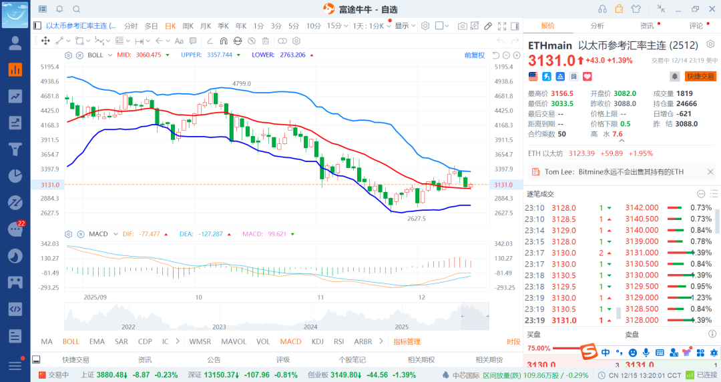Dismiss the Tom Lee news banner
Image resolution: width=721 pixels, height=382 pixels.
(x=710, y=172)
